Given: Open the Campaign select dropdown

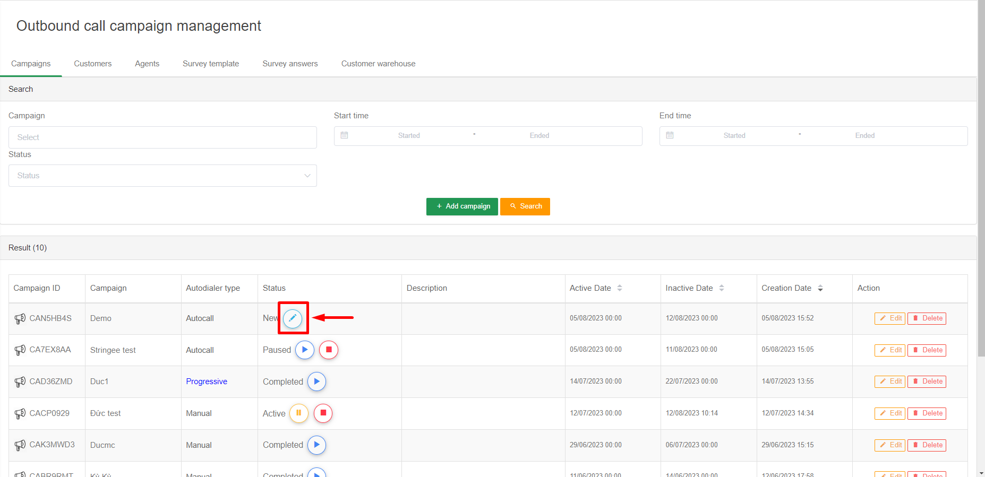Looking at the screenshot, I should tap(162, 137).
